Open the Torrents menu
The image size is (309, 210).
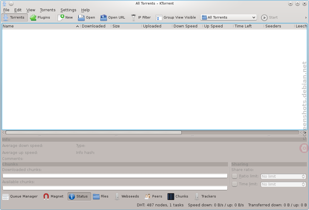pos(48,10)
